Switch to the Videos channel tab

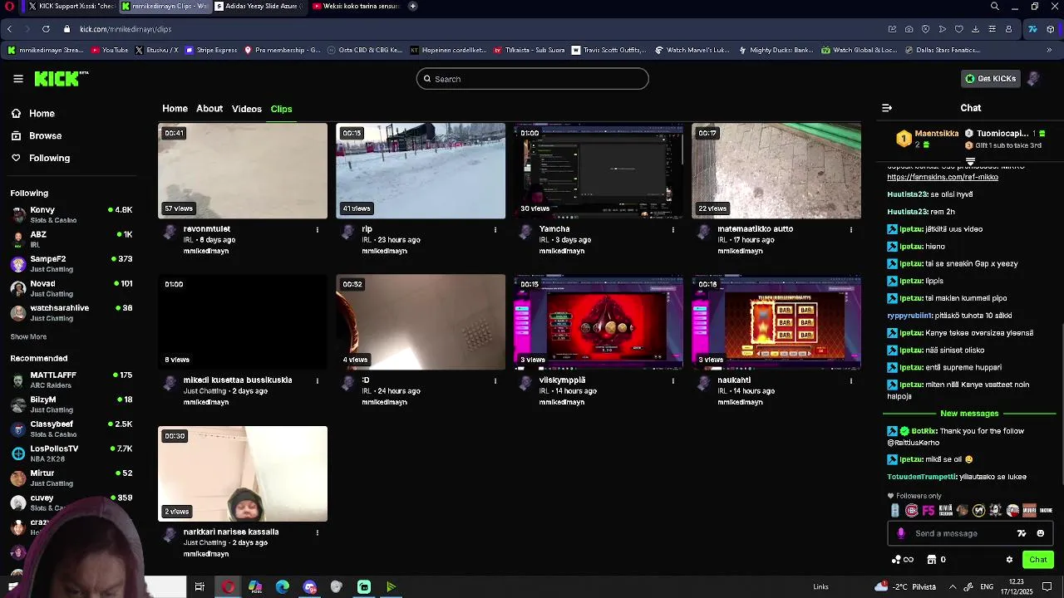[247, 109]
